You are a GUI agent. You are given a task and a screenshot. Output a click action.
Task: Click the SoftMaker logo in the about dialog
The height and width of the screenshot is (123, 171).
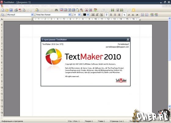point(121,80)
